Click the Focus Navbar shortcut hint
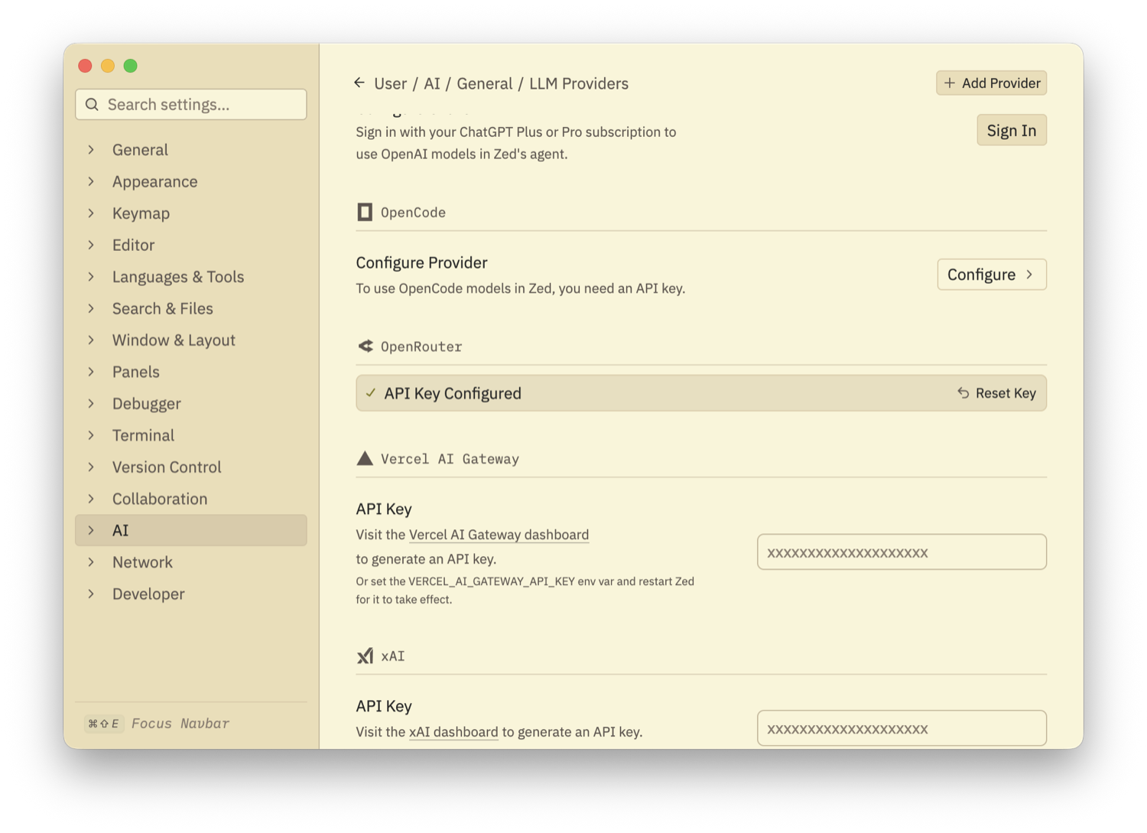The height and width of the screenshot is (833, 1147). 157,724
